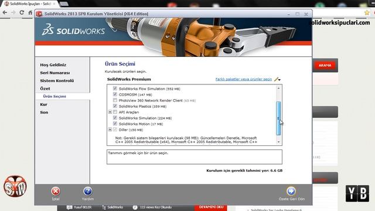Close the SolidWorks installer window
The width and height of the screenshot is (375, 211).
306,14
